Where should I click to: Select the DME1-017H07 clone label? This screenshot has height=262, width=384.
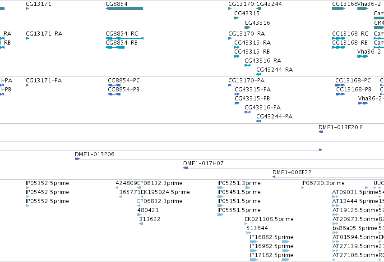point(203,163)
